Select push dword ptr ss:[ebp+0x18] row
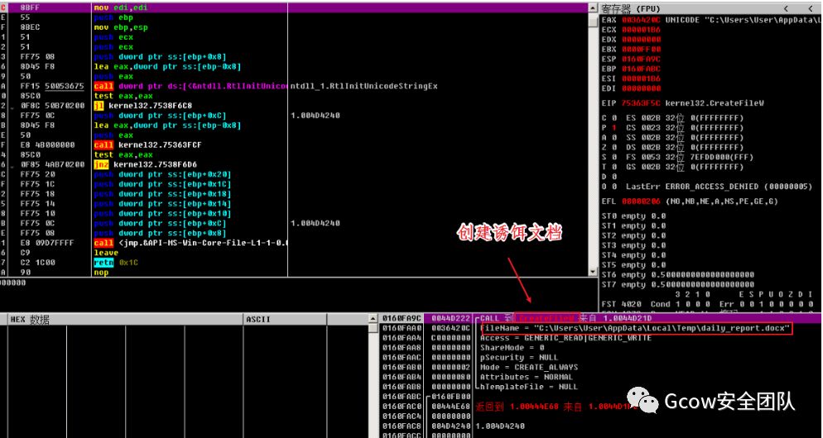823x438 pixels. pos(163,194)
